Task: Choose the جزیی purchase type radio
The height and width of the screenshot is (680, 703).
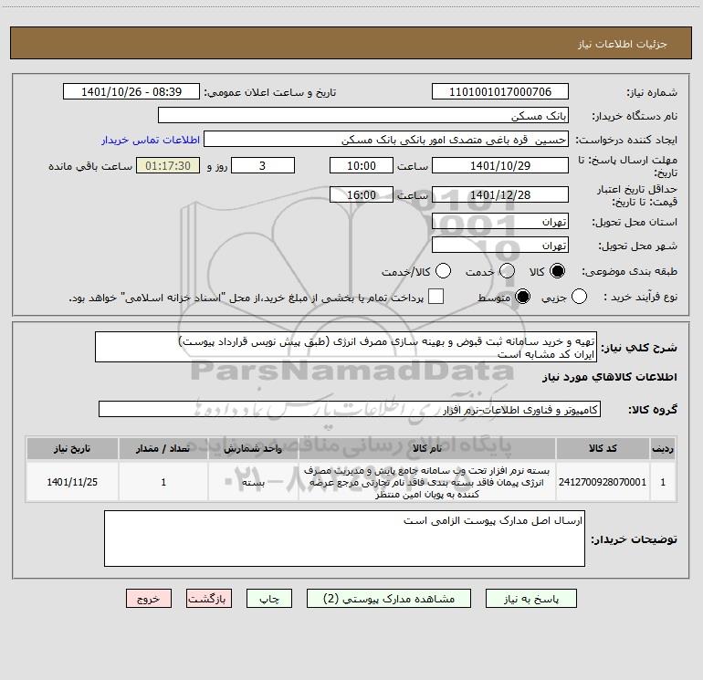Action: click(579, 297)
